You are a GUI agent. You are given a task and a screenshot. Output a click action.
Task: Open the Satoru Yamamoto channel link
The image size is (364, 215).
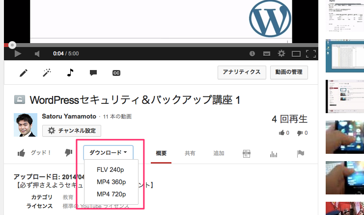pos(69,117)
